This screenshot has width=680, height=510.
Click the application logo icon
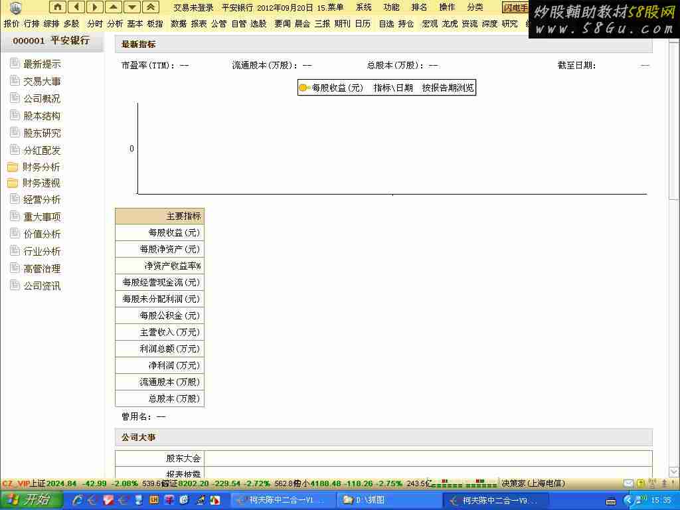(16, 7)
